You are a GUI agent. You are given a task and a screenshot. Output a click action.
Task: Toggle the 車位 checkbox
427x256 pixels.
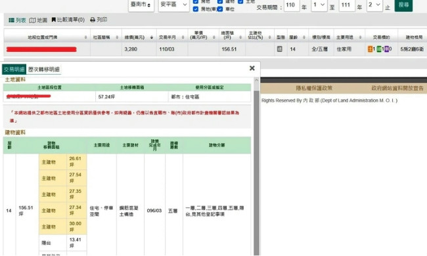(220, 9)
